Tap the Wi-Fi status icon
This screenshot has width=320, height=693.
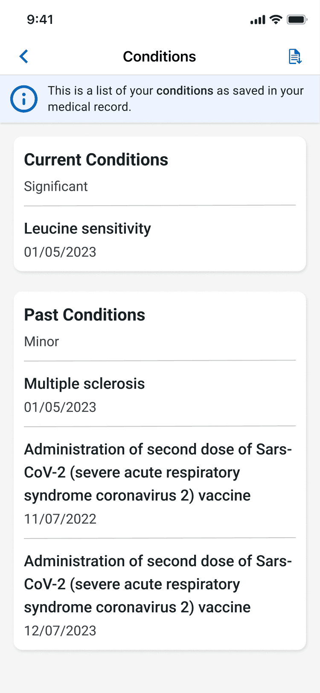pyautogui.click(x=276, y=20)
